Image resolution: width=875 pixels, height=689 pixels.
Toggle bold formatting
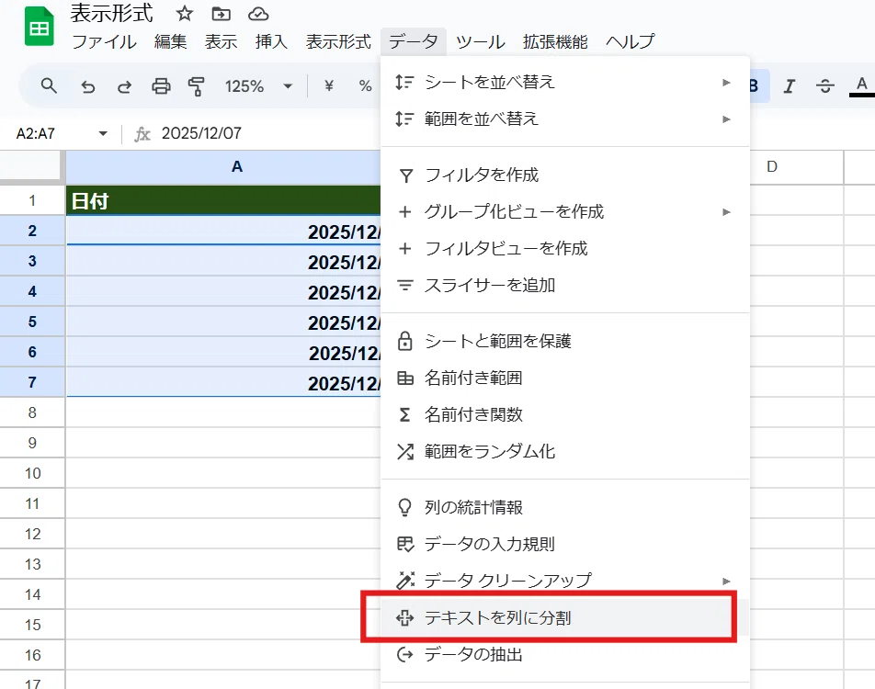tap(756, 86)
